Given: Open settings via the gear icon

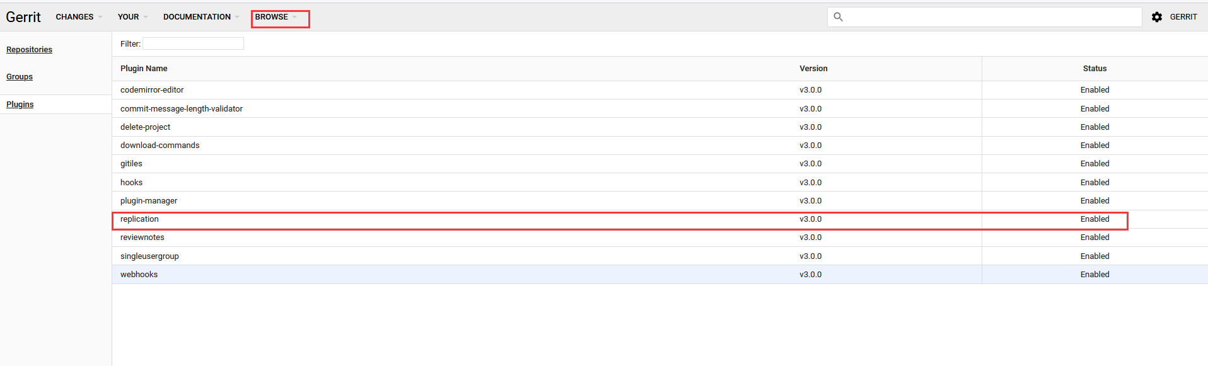Looking at the screenshot, I should click(x=1158, y=17).
